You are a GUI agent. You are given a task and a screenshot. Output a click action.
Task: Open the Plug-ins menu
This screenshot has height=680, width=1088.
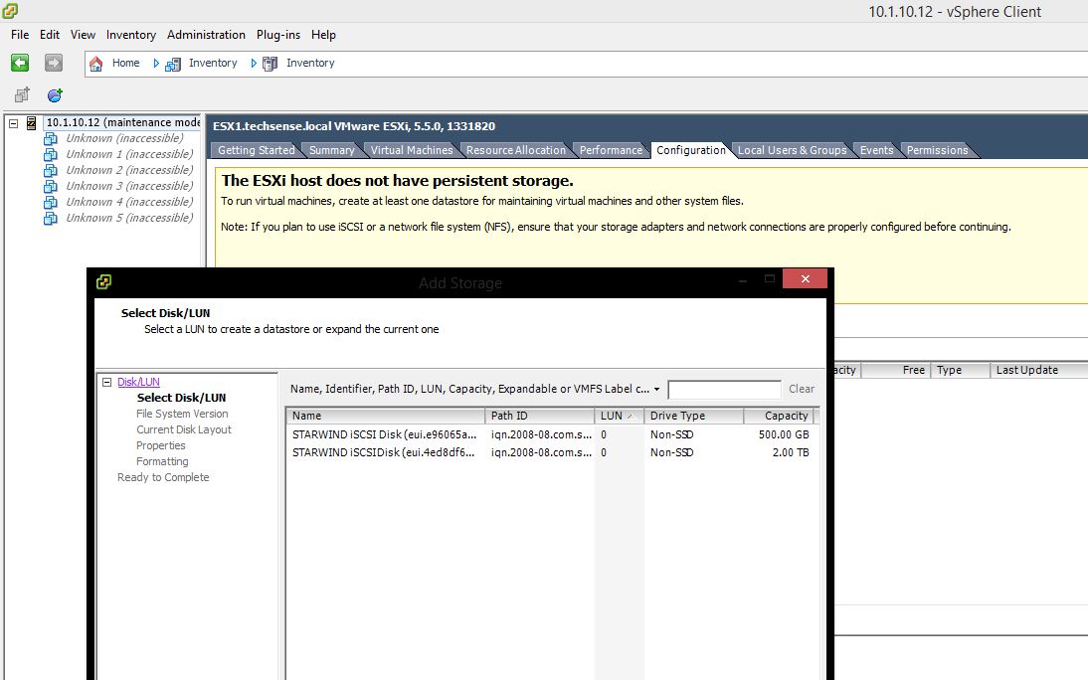click(278, 35)
